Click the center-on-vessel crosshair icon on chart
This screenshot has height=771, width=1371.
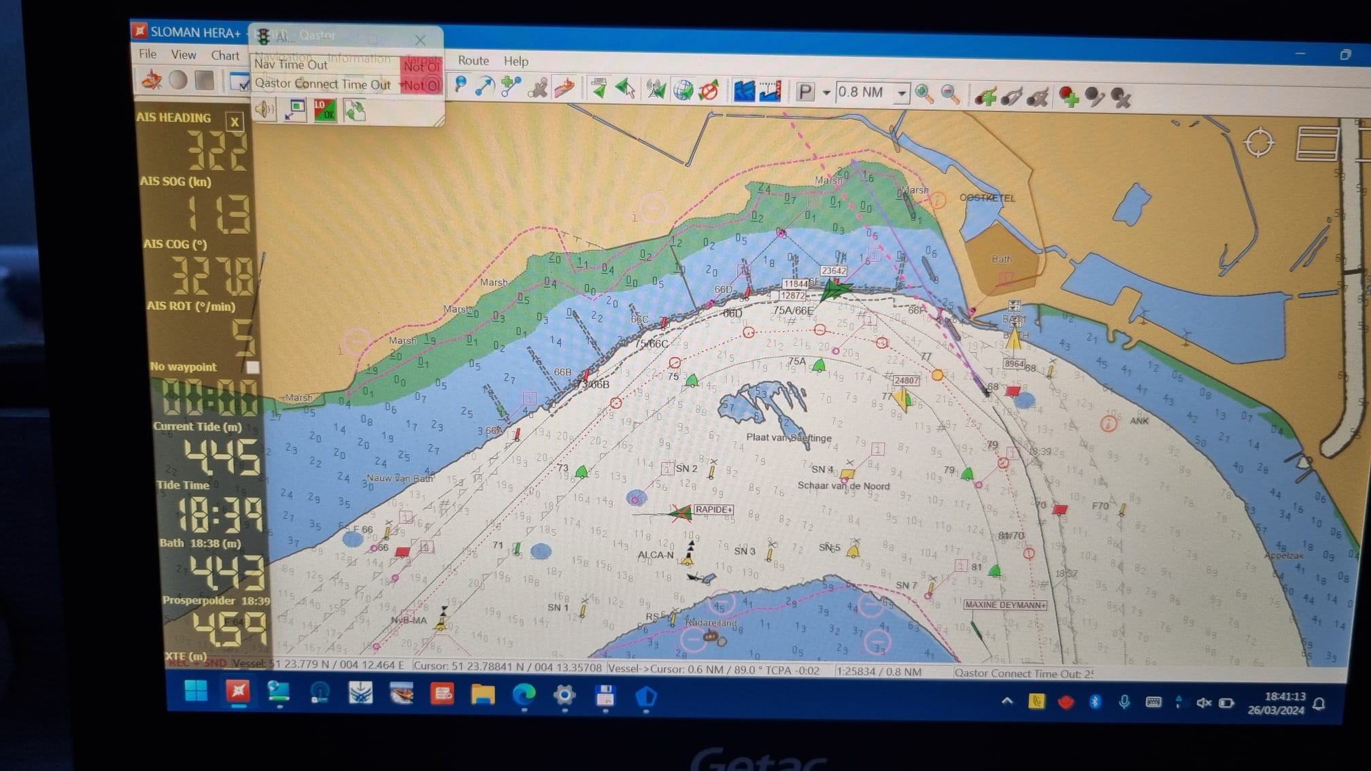(1258, 143)
